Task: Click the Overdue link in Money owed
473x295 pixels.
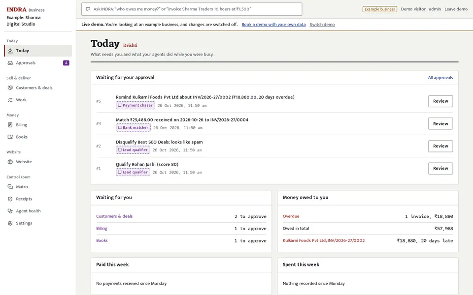Action: point(291,216)
